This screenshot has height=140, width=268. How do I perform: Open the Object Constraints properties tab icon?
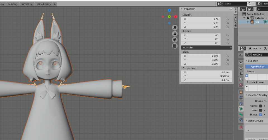[241, 103]
